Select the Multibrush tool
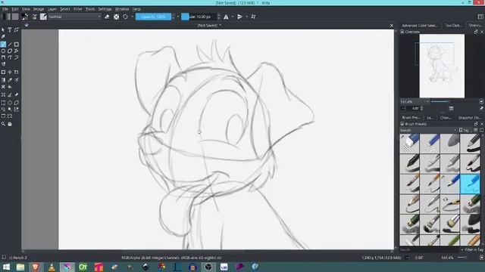The image size is (485, 272). (x=3, y=64)
